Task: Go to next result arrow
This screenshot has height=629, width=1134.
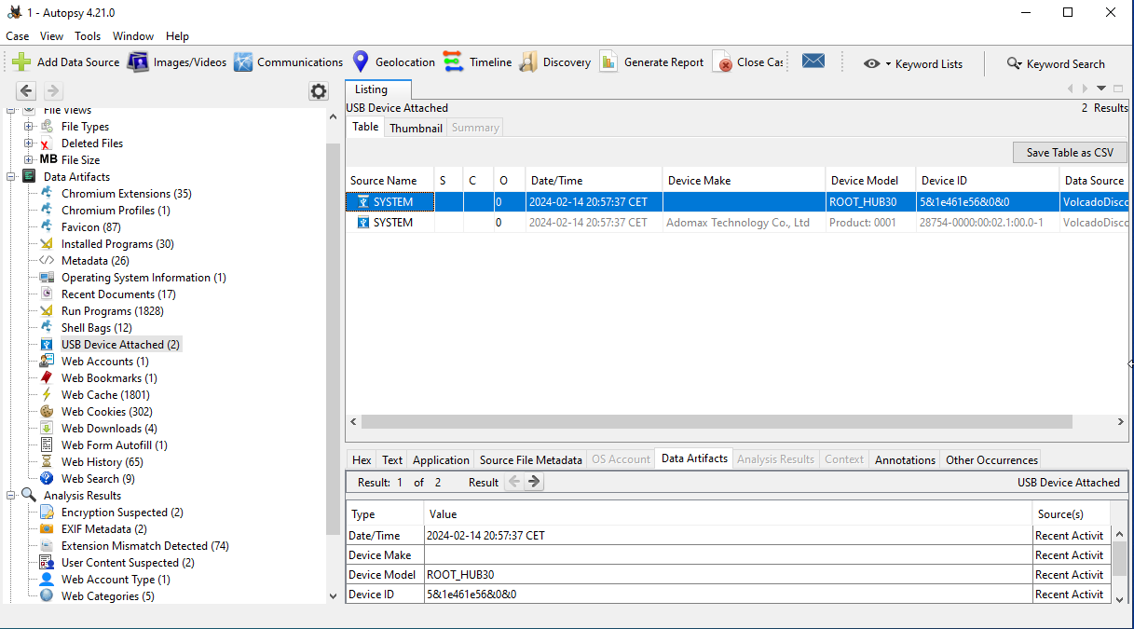Action: pyautogui.click(x=534, y=482)
